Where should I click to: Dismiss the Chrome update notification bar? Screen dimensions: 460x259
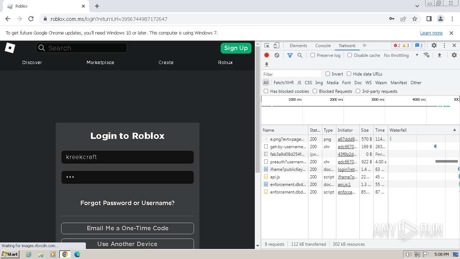pos(451,33)
